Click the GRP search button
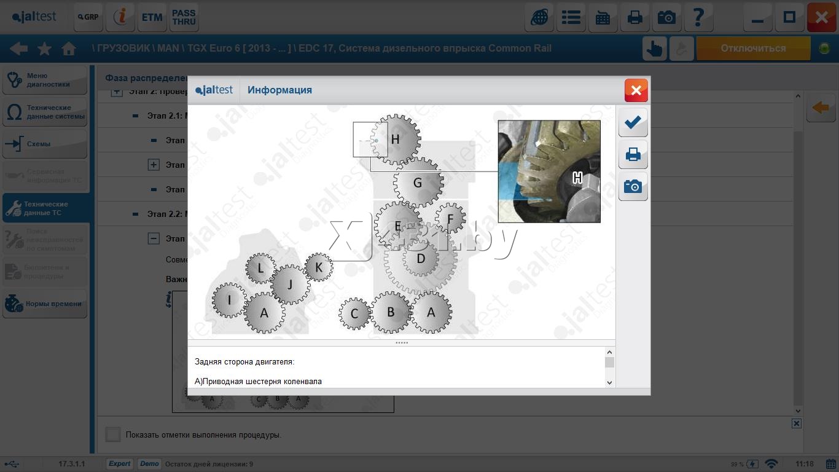The height and width of the screenshot is (472, 839). click(88, 17)
